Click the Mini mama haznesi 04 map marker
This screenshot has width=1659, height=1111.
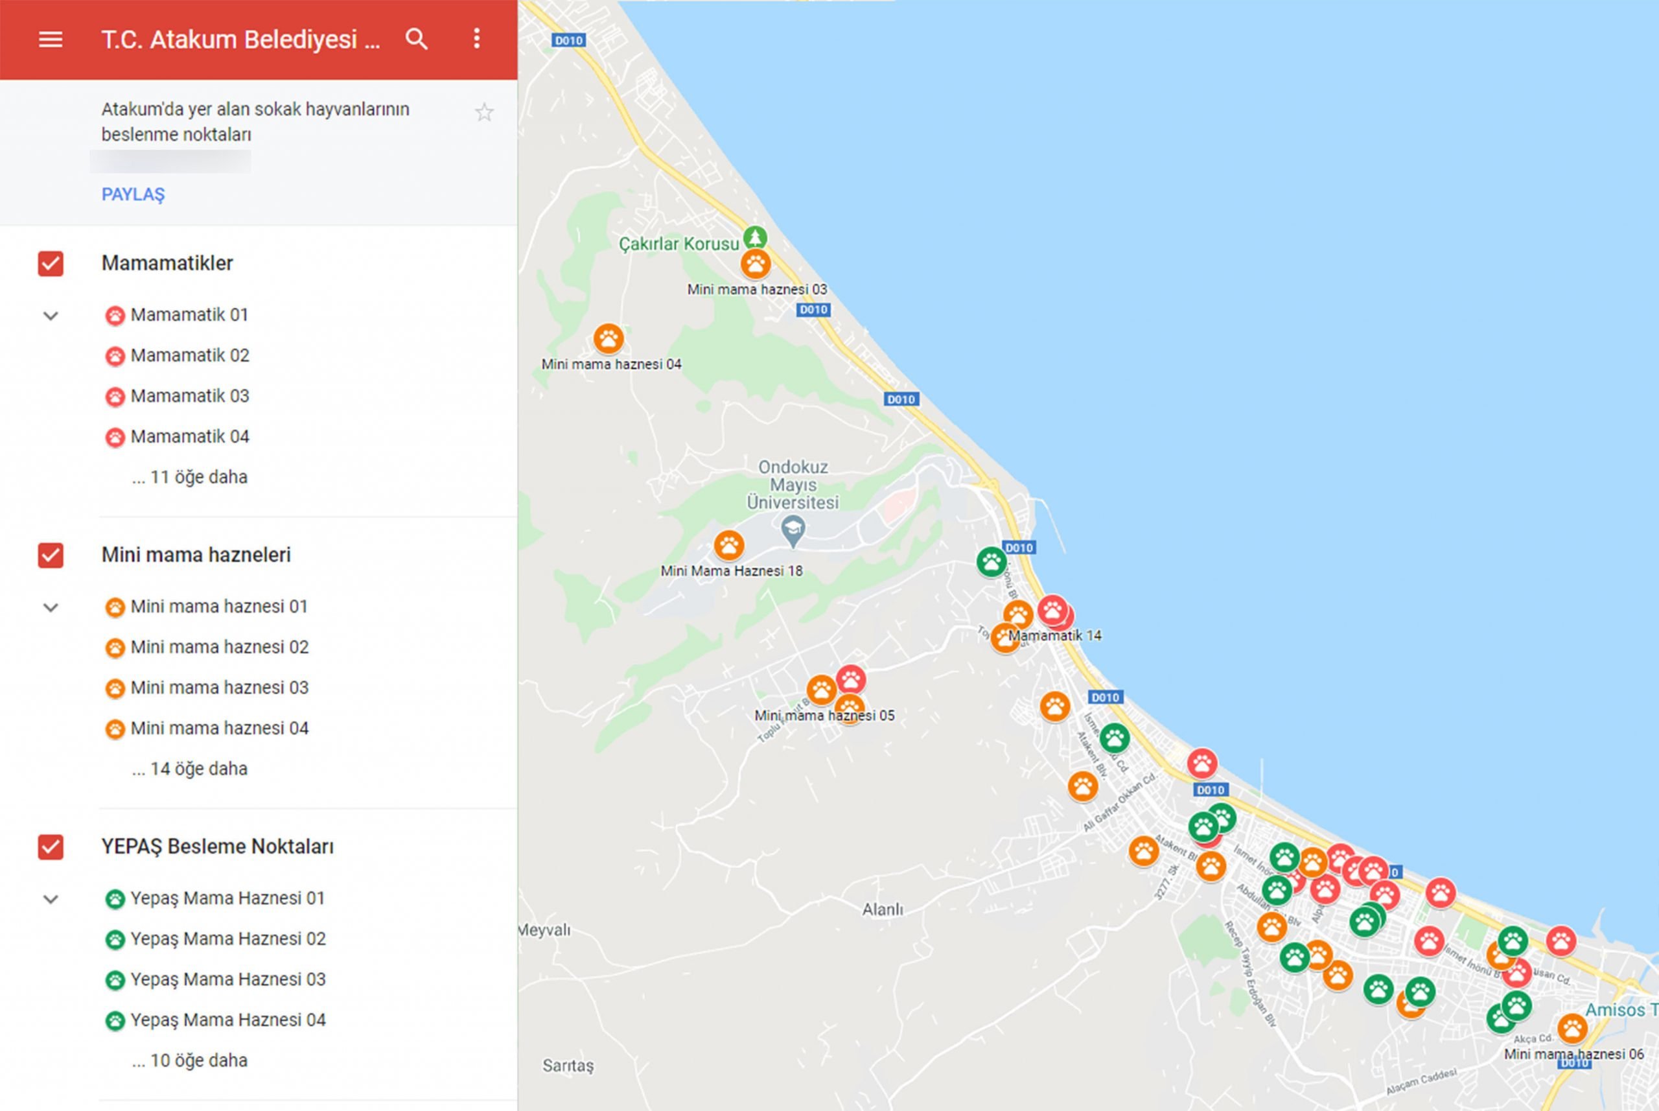pos(609,339)
